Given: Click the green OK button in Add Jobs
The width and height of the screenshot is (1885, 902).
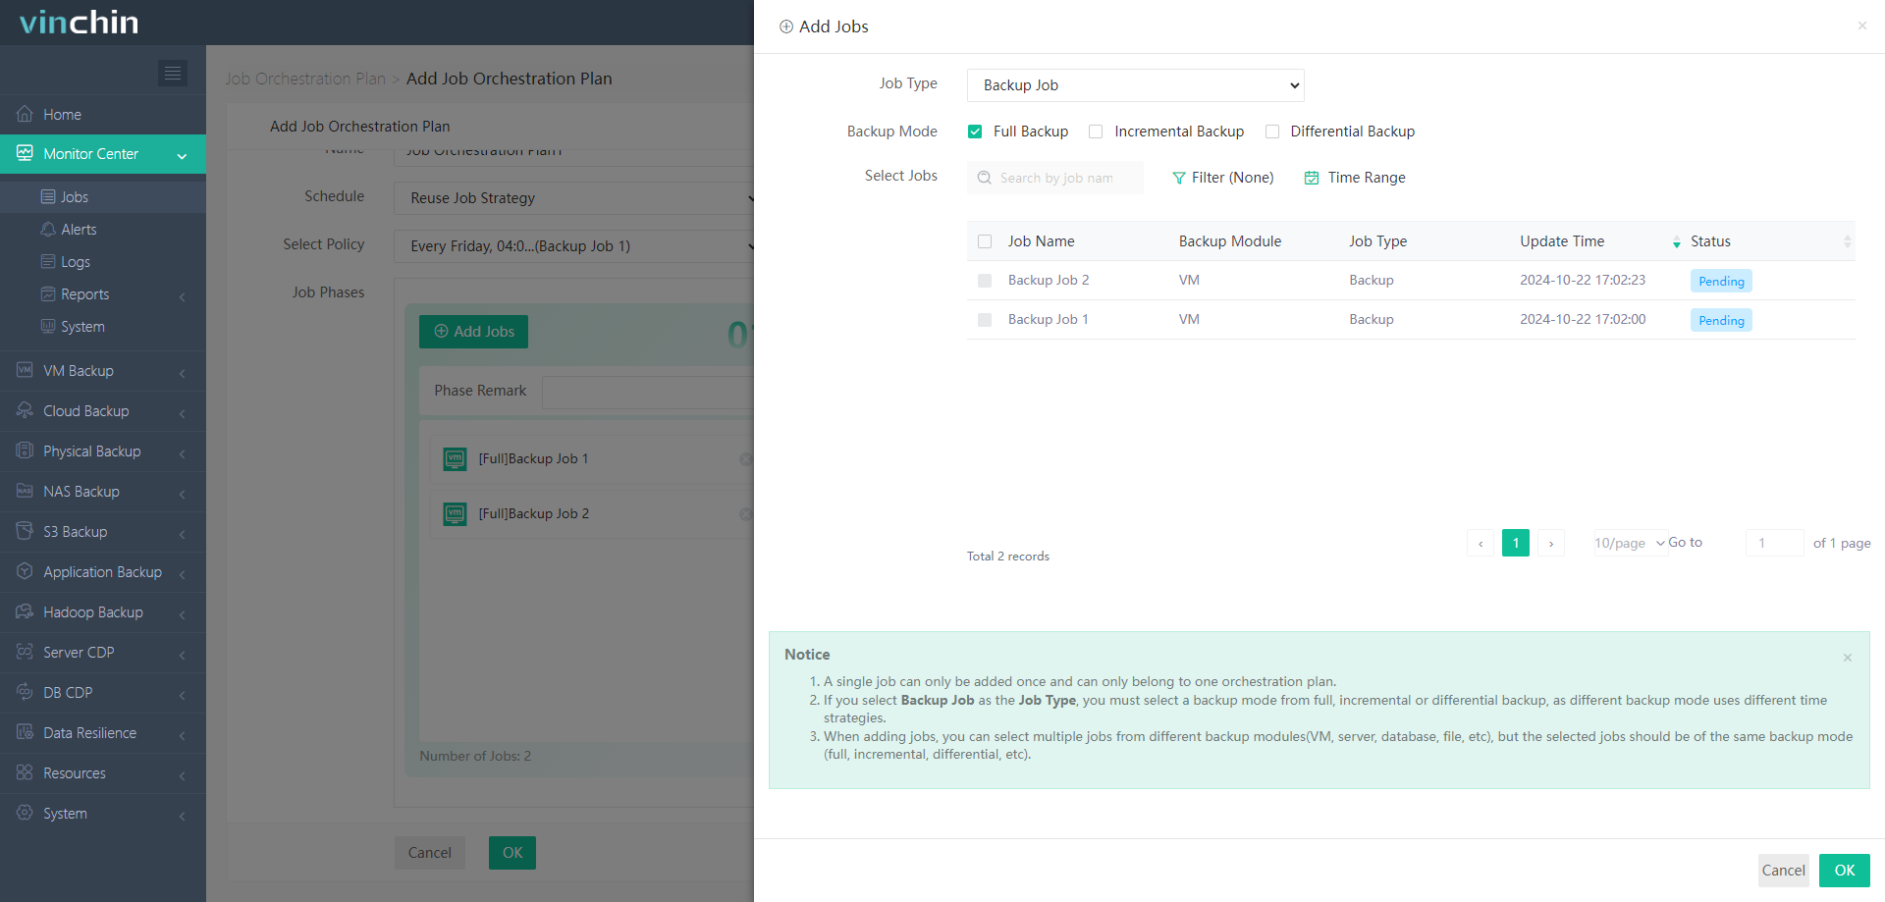Looking at the screenshot, I should pyautogui.click(x=1844, y=870).
